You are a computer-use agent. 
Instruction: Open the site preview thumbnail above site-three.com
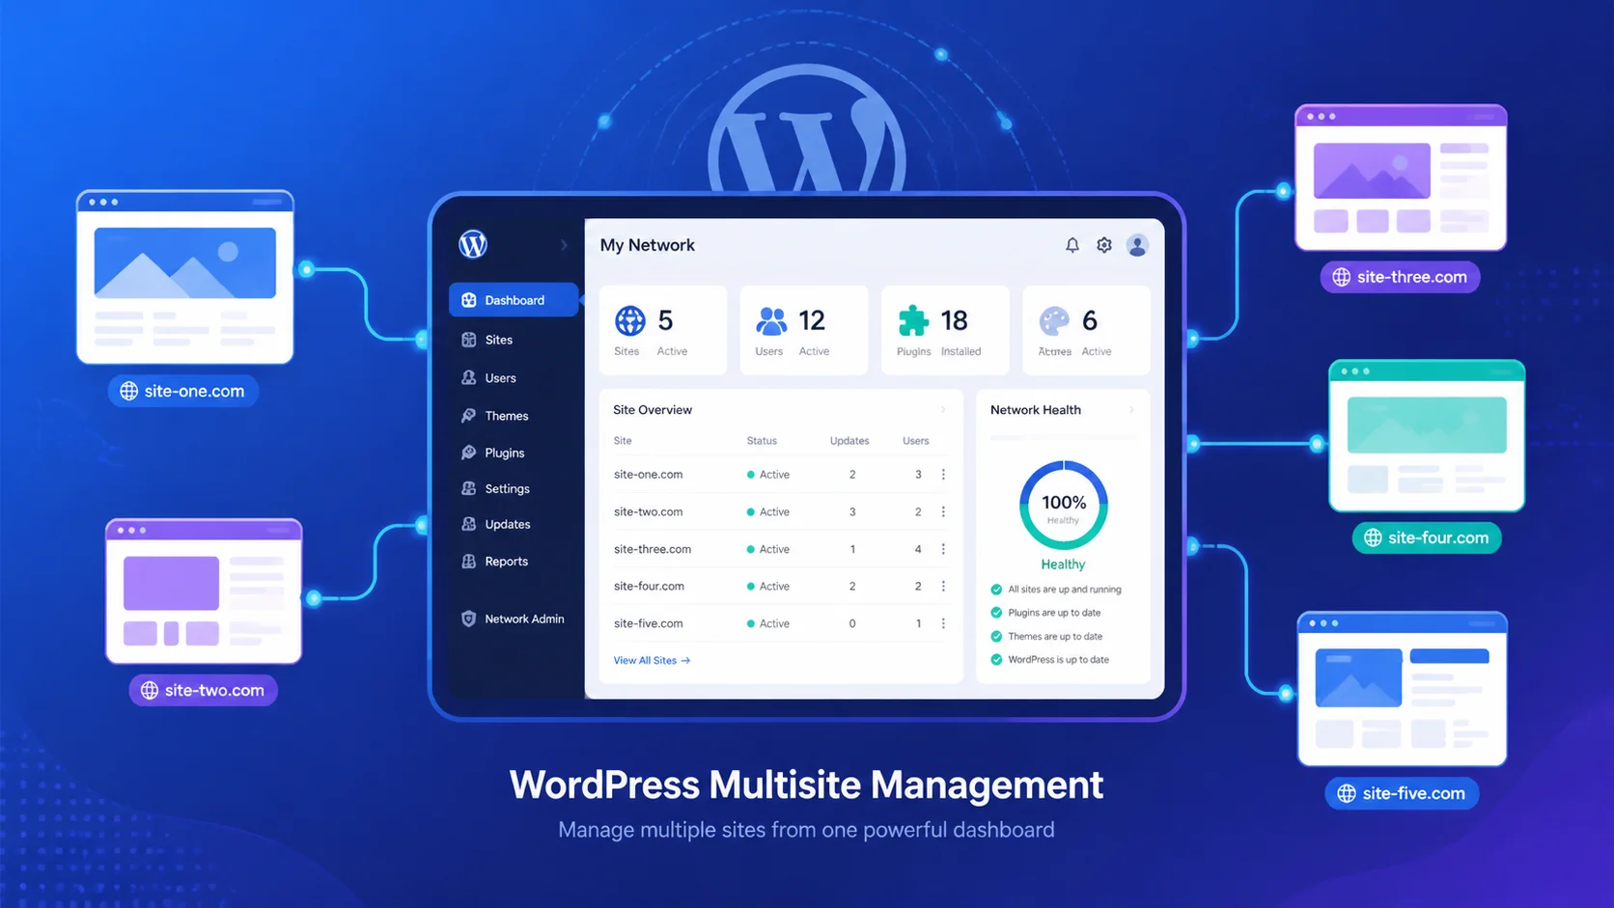point(1401,178)
